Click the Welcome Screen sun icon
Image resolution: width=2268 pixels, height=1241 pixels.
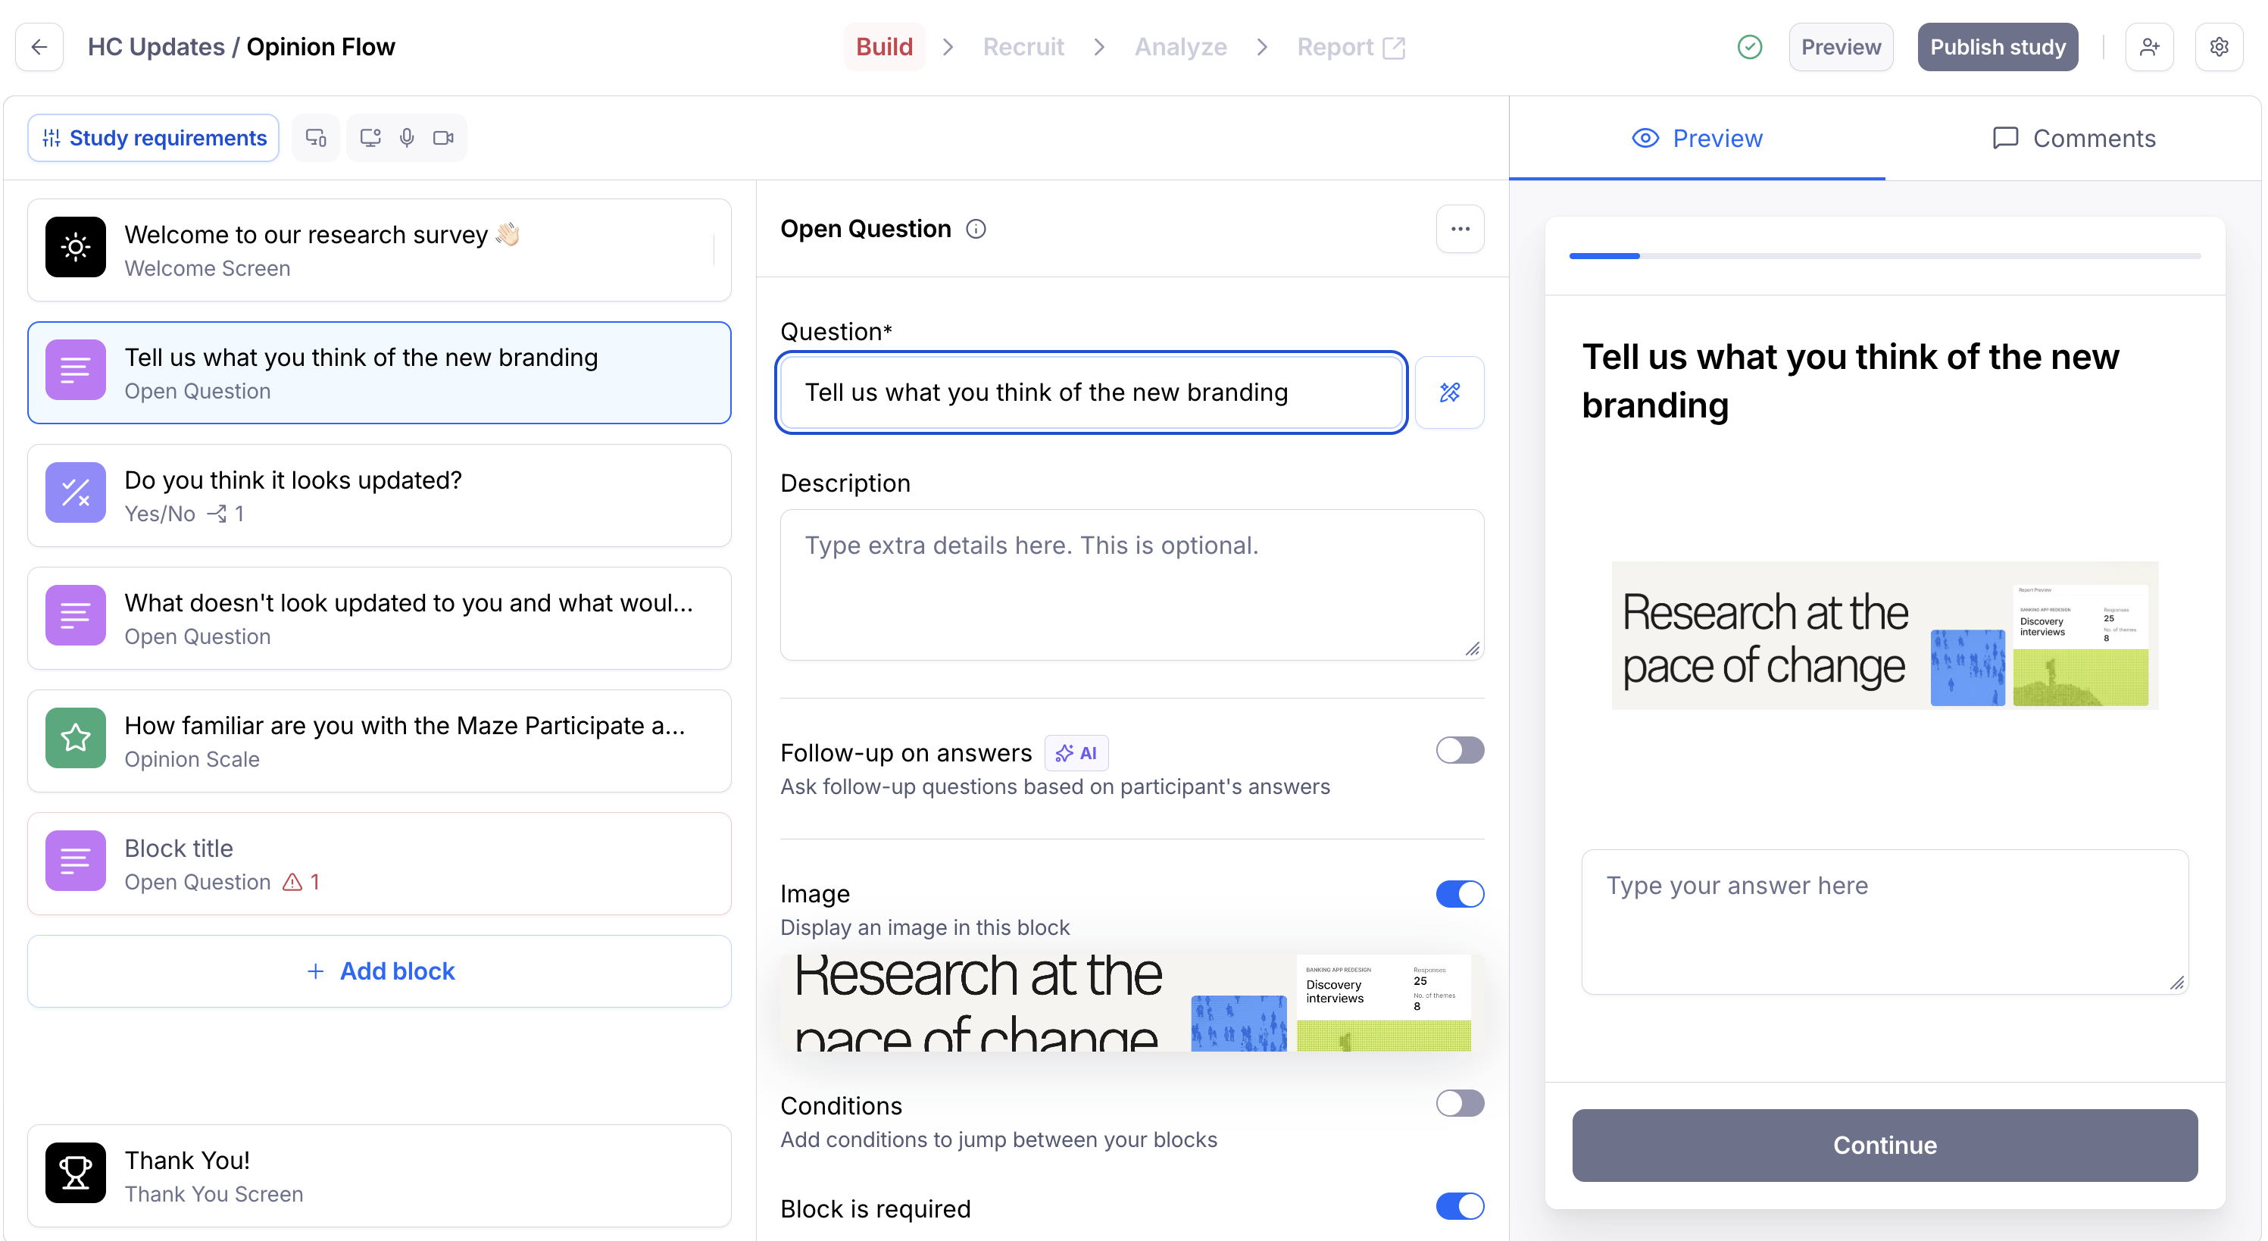click(76, 248)
